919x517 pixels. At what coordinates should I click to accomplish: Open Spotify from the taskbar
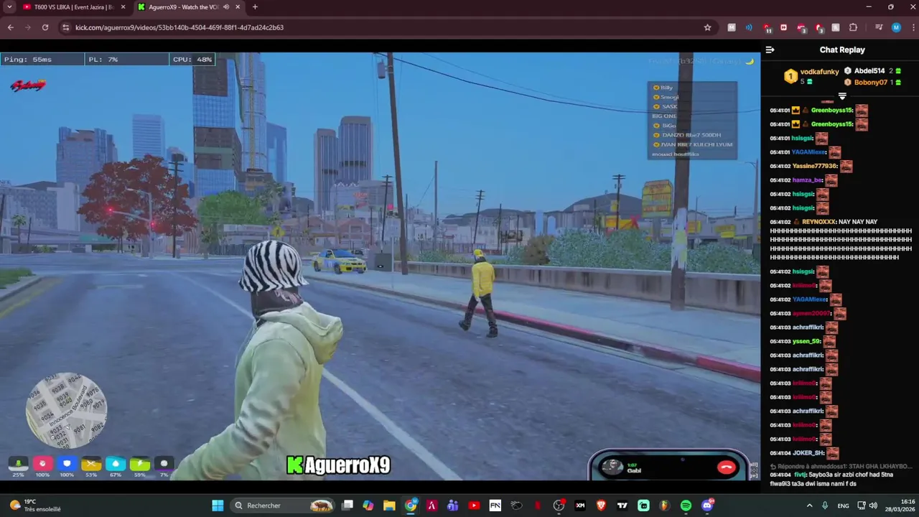pyautogui.click(x=686, y=506)
